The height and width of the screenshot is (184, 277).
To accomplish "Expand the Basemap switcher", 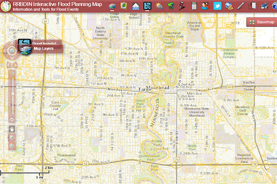I will click(261, 22).
